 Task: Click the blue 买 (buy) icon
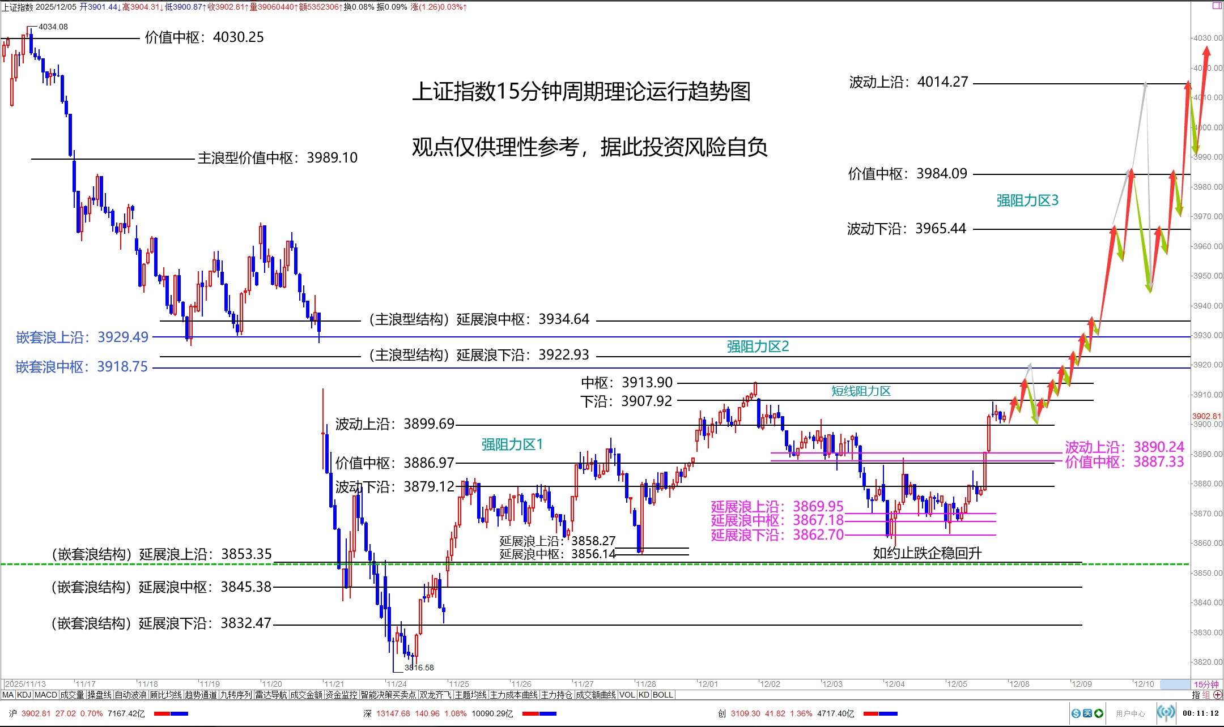click(x=1087, y=713)
